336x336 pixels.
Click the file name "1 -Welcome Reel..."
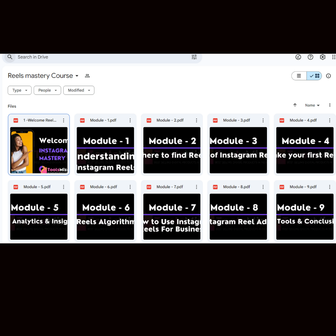point(40,120)
